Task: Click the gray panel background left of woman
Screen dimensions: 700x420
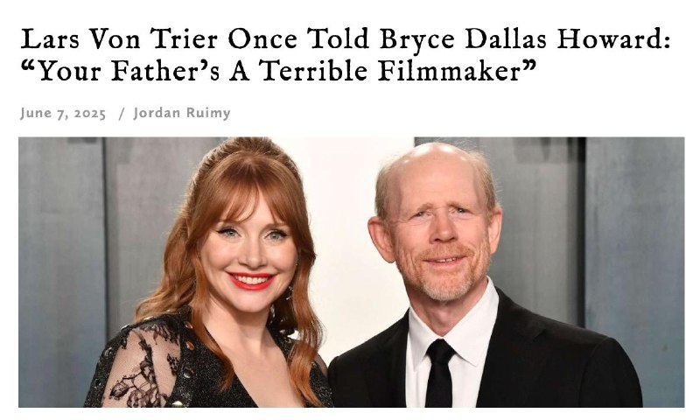Action: [x=61, y=268]
